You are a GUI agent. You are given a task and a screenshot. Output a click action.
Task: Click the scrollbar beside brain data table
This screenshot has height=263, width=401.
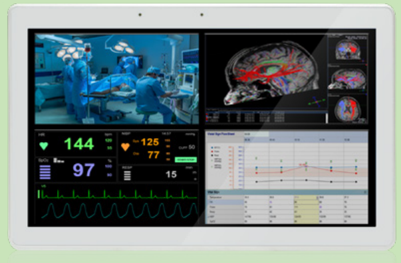(327, 118)
